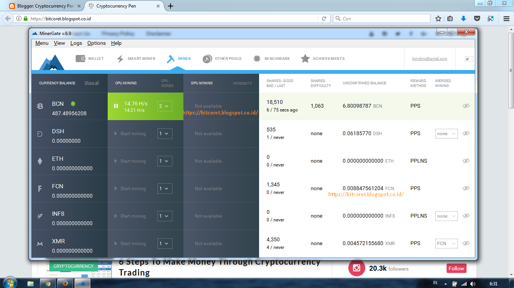Toggle visibility for the DSH row
This screenshot has width=514, height=288.
[466, 133]
